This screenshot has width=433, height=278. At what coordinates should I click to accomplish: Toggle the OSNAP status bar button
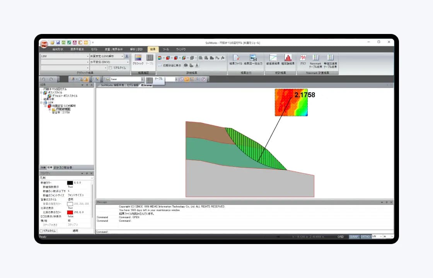[353, 237]
